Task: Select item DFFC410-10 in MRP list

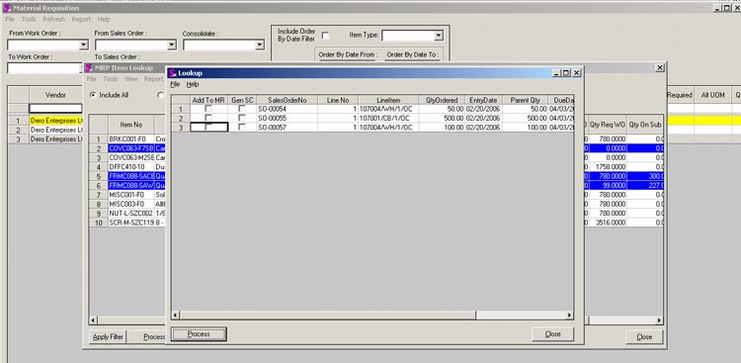Action: tap(130, 167)
